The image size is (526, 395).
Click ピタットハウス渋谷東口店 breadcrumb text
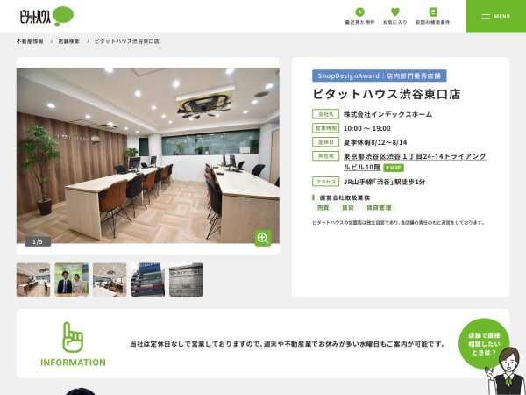click(127, 41)
